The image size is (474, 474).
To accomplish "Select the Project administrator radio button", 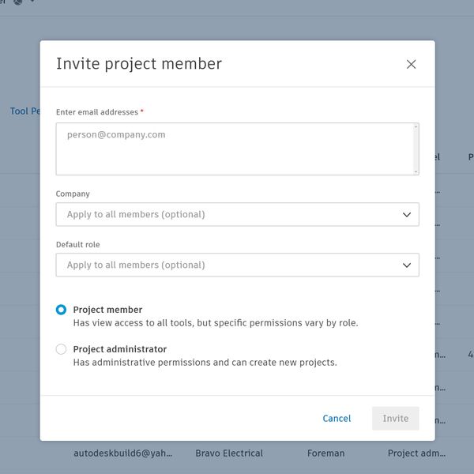I will pyautogui.click(x=62, y=349).
